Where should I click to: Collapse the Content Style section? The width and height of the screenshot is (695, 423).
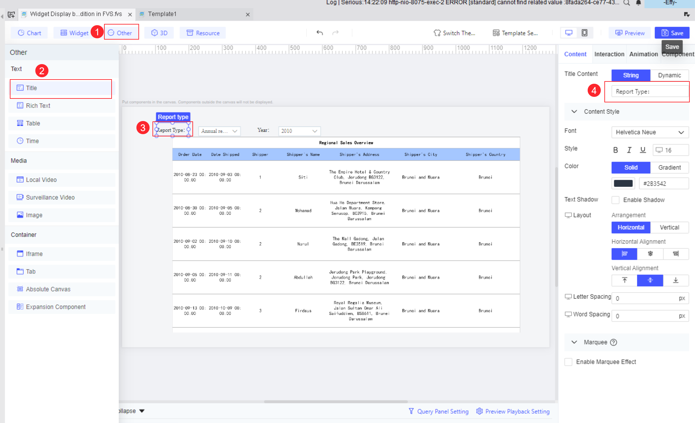pyautogui.click(x=574, y=112)
